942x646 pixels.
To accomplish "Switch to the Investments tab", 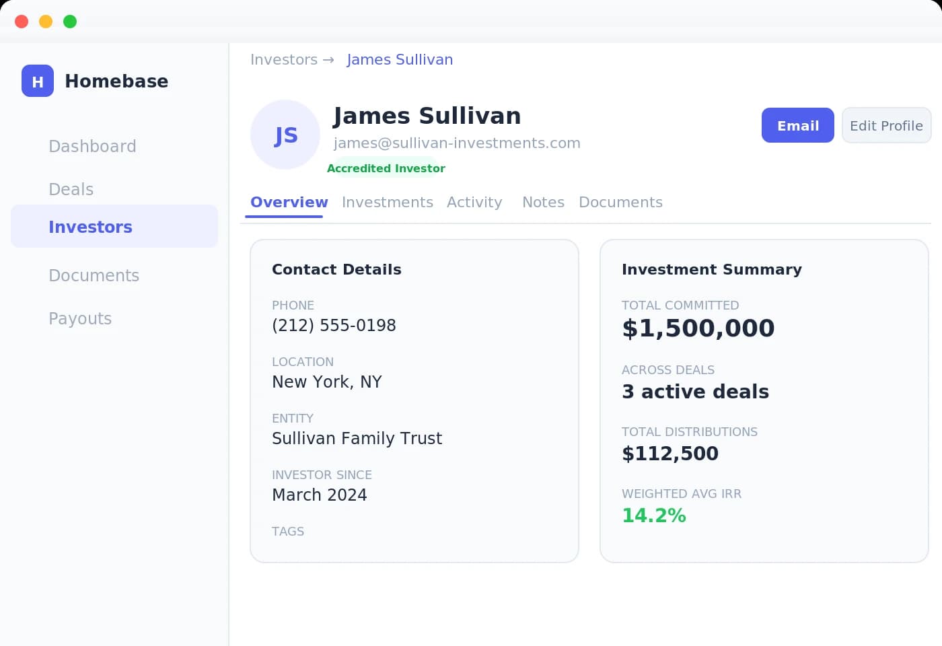I will click(x=387, y=202).
